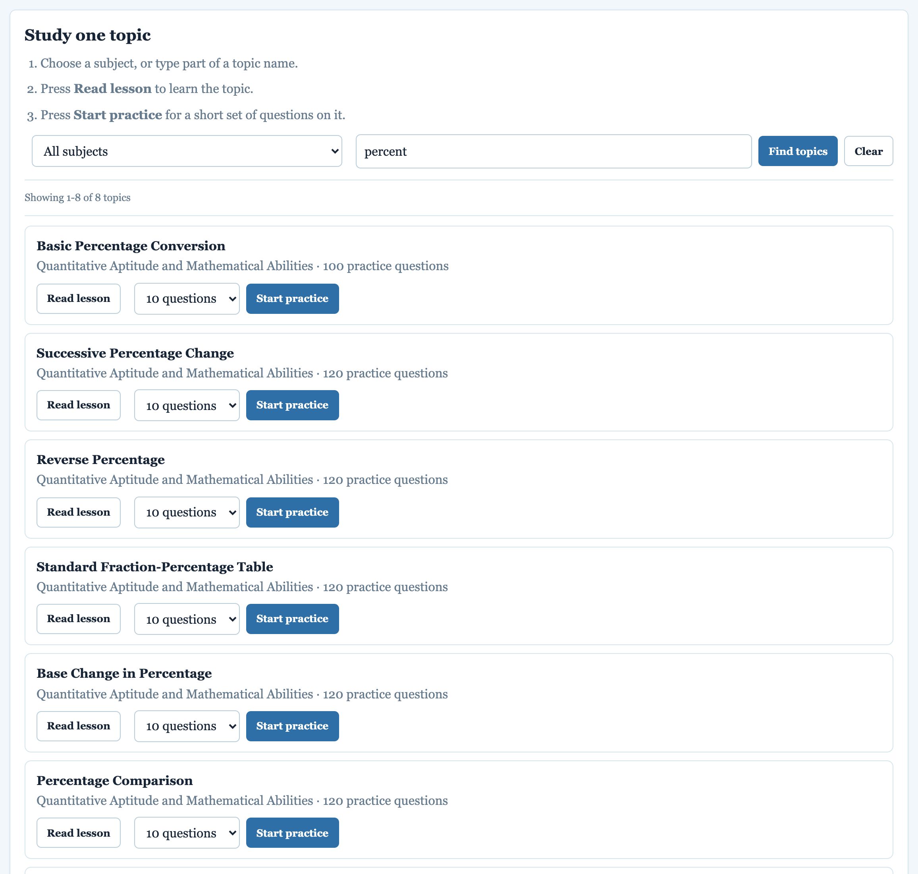Read lesson for Reverse Percentage
918x874 pixels.
[79, 512]
